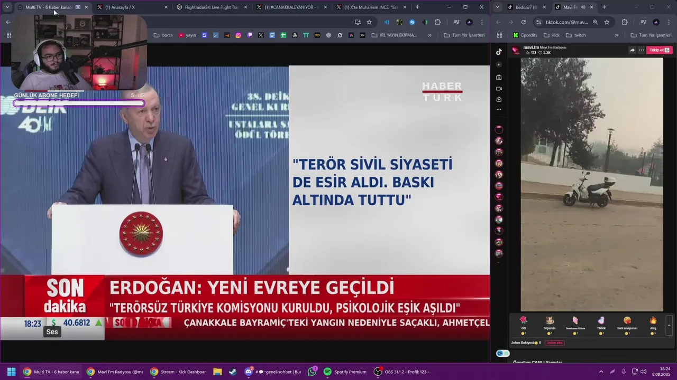Open the 'Gpcedits' bookmark

tap(525, 35)
